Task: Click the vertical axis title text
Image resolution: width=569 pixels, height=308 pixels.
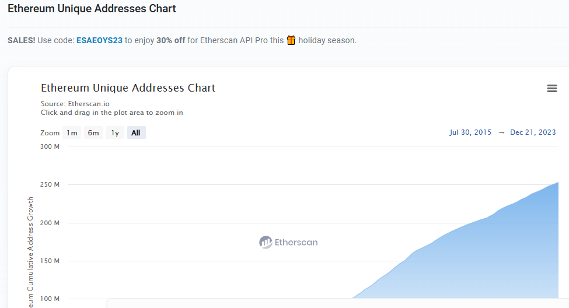Action: click(30, 252)
